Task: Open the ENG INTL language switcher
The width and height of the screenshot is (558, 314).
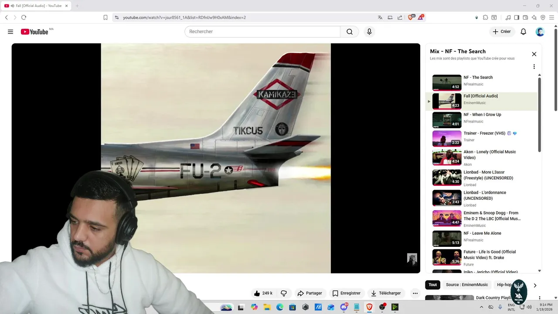Action: (x=511, y=307)
